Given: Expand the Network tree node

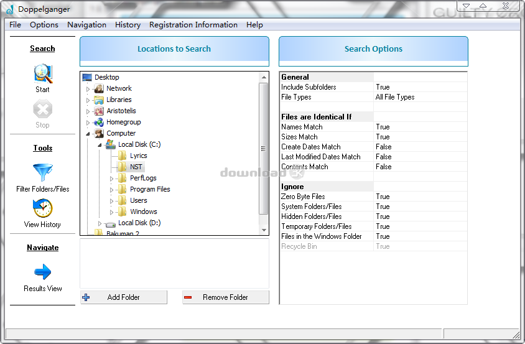Looking at the screenshot, I should coord(88,89).
